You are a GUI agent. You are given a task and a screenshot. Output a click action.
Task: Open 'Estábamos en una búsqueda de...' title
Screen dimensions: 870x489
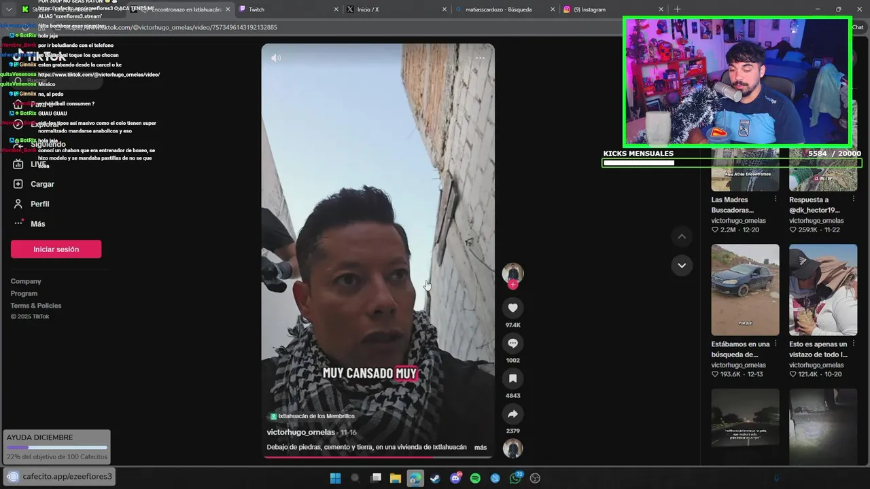(x=740, y=350)
